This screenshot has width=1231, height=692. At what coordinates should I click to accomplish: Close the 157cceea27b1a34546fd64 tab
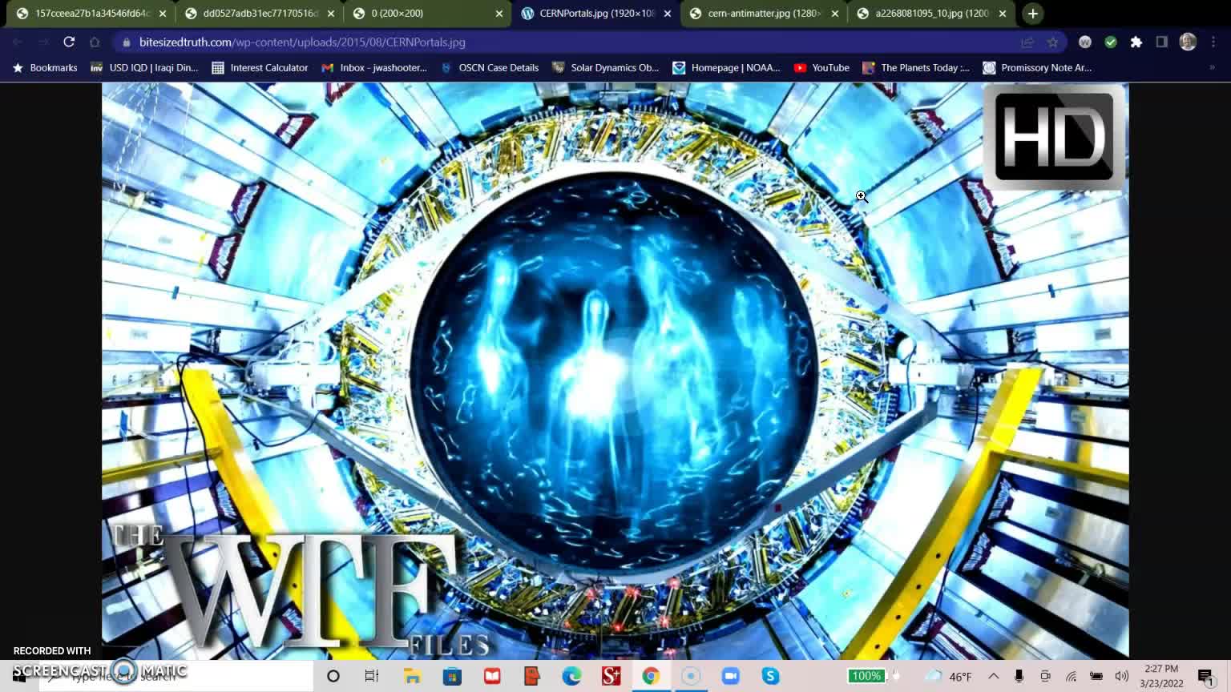(x=163, y=14)
